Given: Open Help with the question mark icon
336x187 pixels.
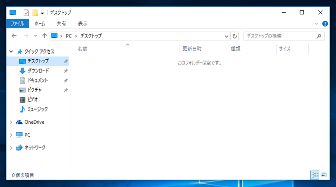Looking at the screenshot, I should point(325,24).
